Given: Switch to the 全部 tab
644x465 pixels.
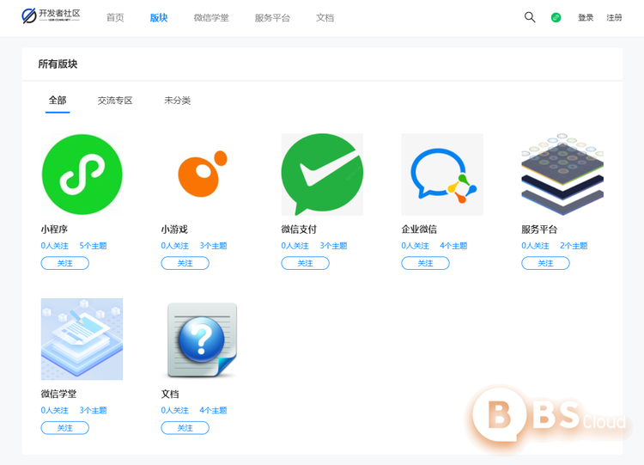Looking at the screenshot, I should pos(58,101).
